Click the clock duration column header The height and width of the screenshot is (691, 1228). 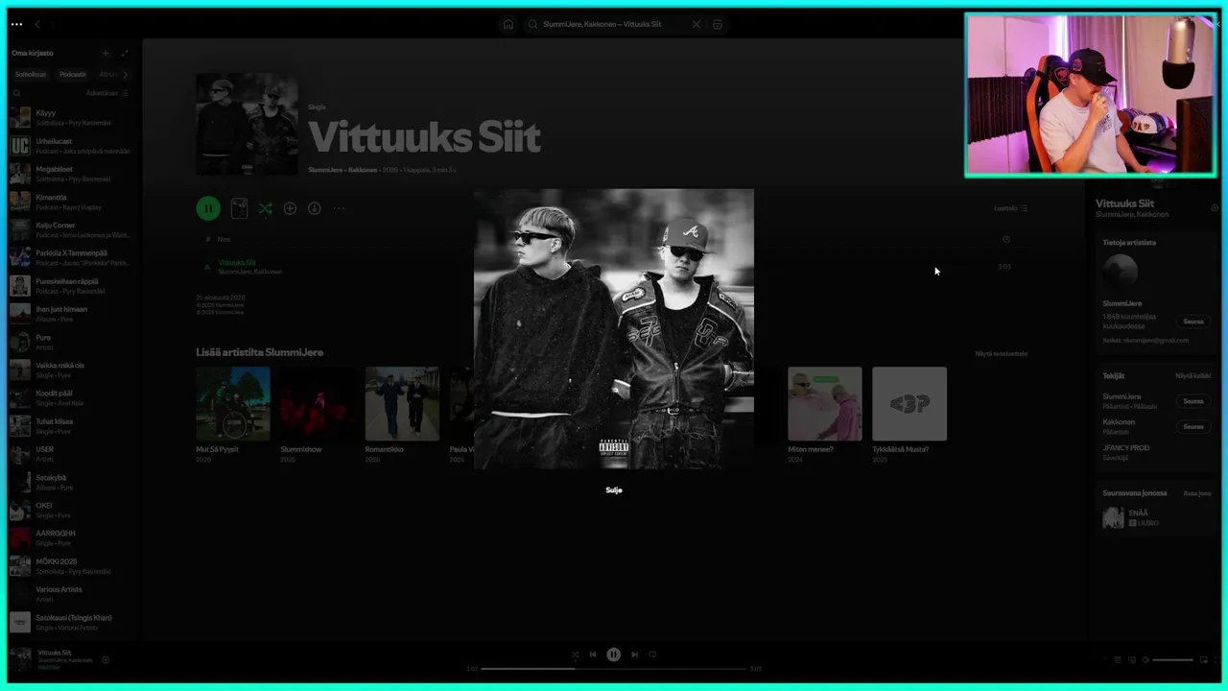pyautogui.click(x=1005, y=239)
